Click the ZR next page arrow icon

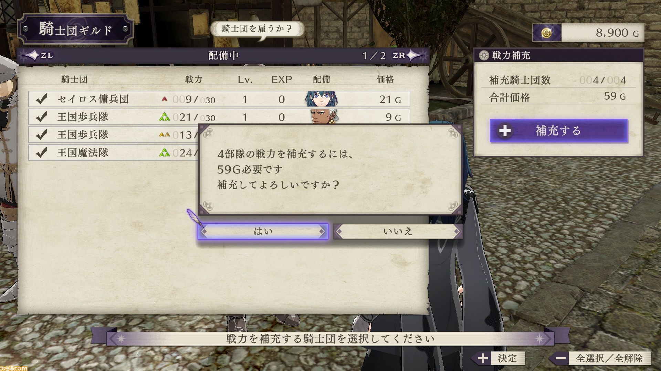409,55
